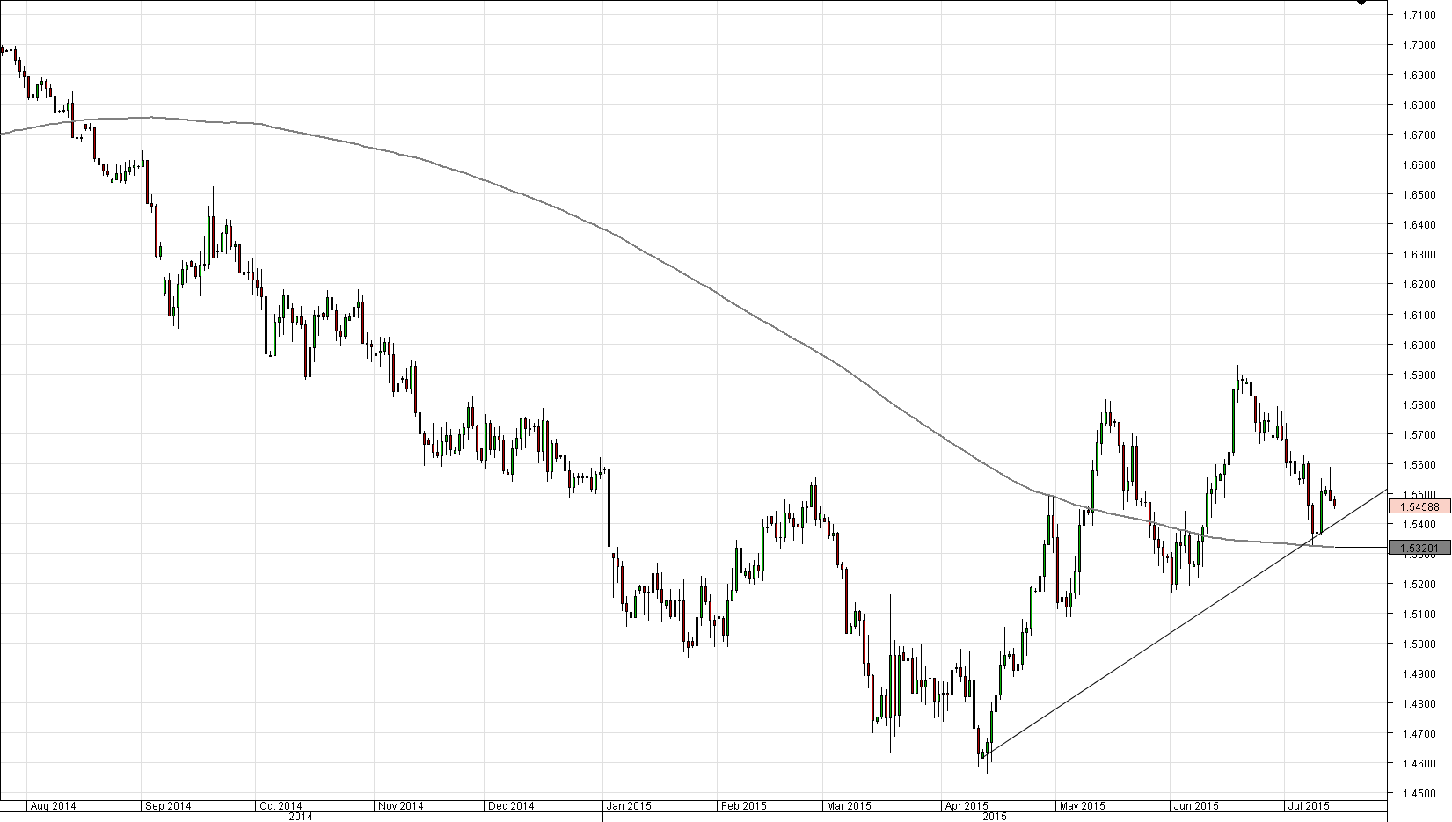The height and width of the screenshot is (822, 1452).
Task: Click the 1.4600 price axis label
Action: (x=1420, y=764)
